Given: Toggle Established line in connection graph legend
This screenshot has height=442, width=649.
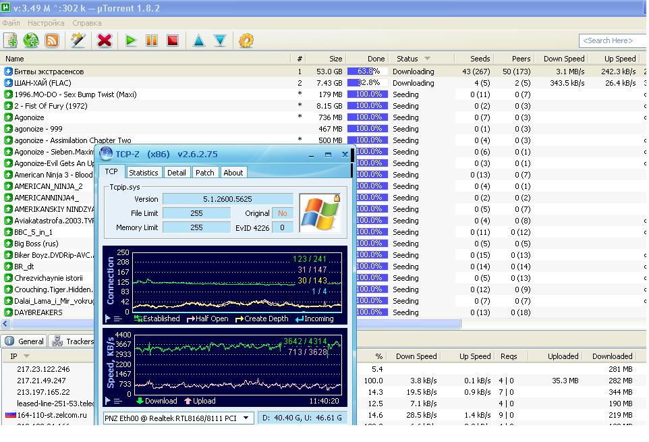Looking at the screenshot, I should click(x=157, y=319).
